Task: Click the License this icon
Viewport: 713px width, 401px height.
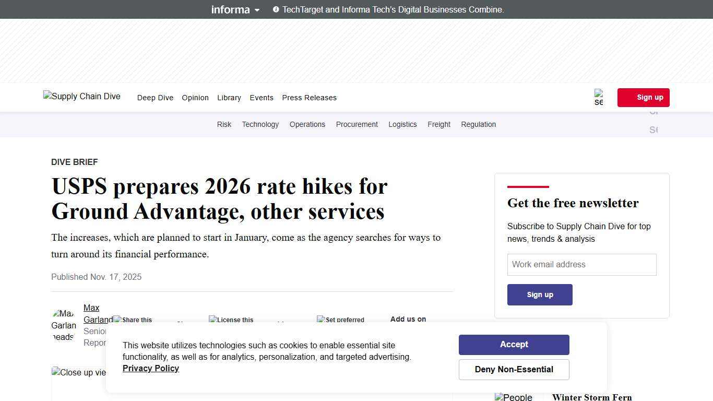Action: 213,320
